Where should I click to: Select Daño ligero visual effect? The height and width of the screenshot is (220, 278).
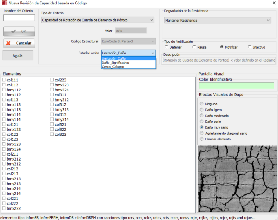tap(202, 110)
